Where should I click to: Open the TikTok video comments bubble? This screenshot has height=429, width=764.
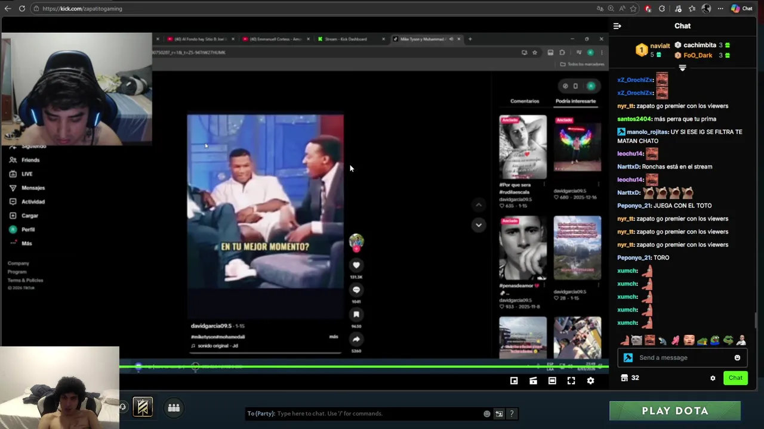[356, 290]
